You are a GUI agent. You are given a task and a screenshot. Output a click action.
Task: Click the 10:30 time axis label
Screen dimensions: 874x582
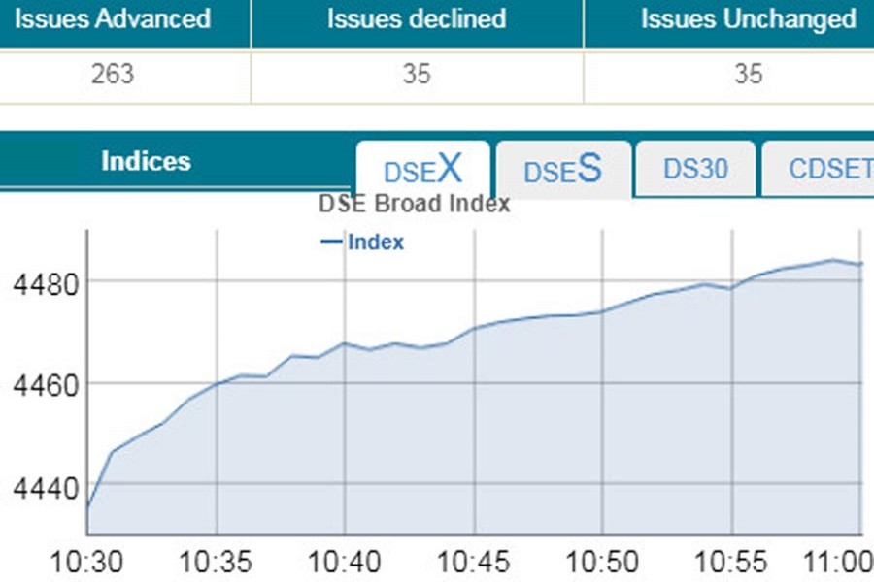tap(92, 561)
